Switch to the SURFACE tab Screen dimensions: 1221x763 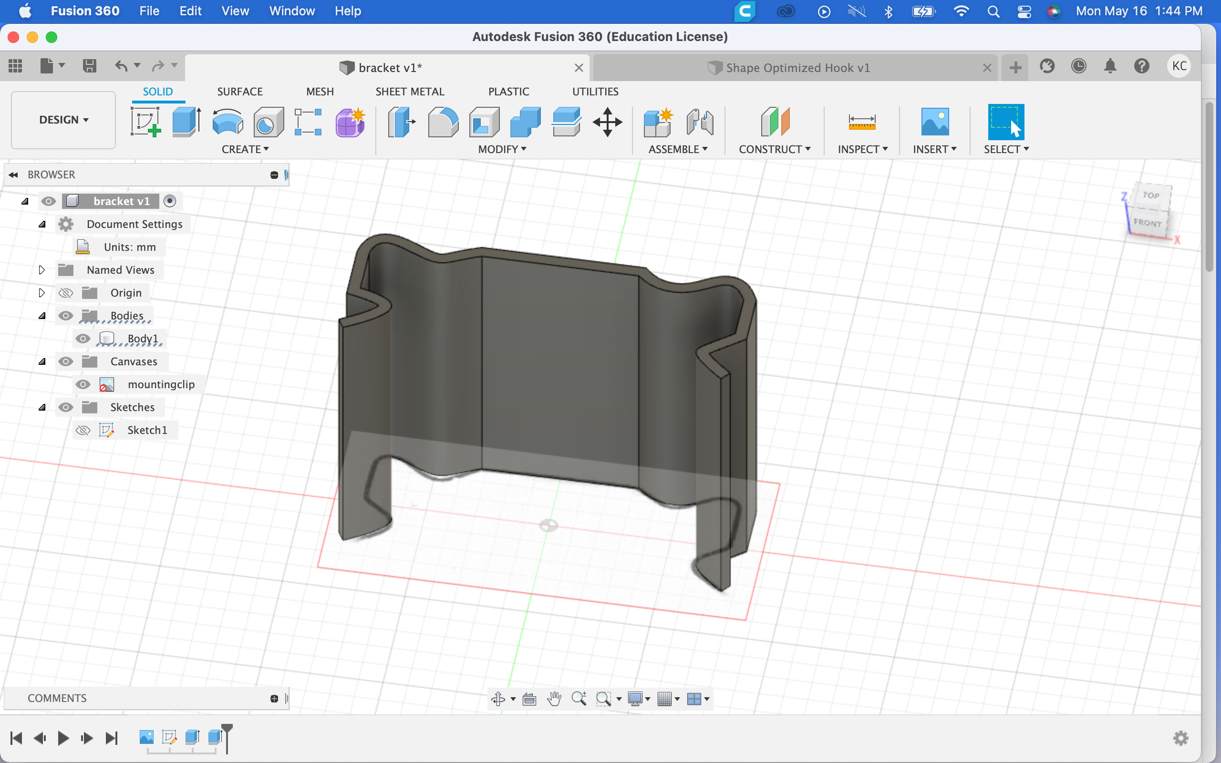point(239,92)
